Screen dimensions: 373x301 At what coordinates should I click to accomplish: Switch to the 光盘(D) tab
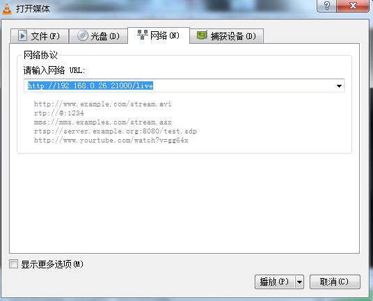click(x=98, y=36)
